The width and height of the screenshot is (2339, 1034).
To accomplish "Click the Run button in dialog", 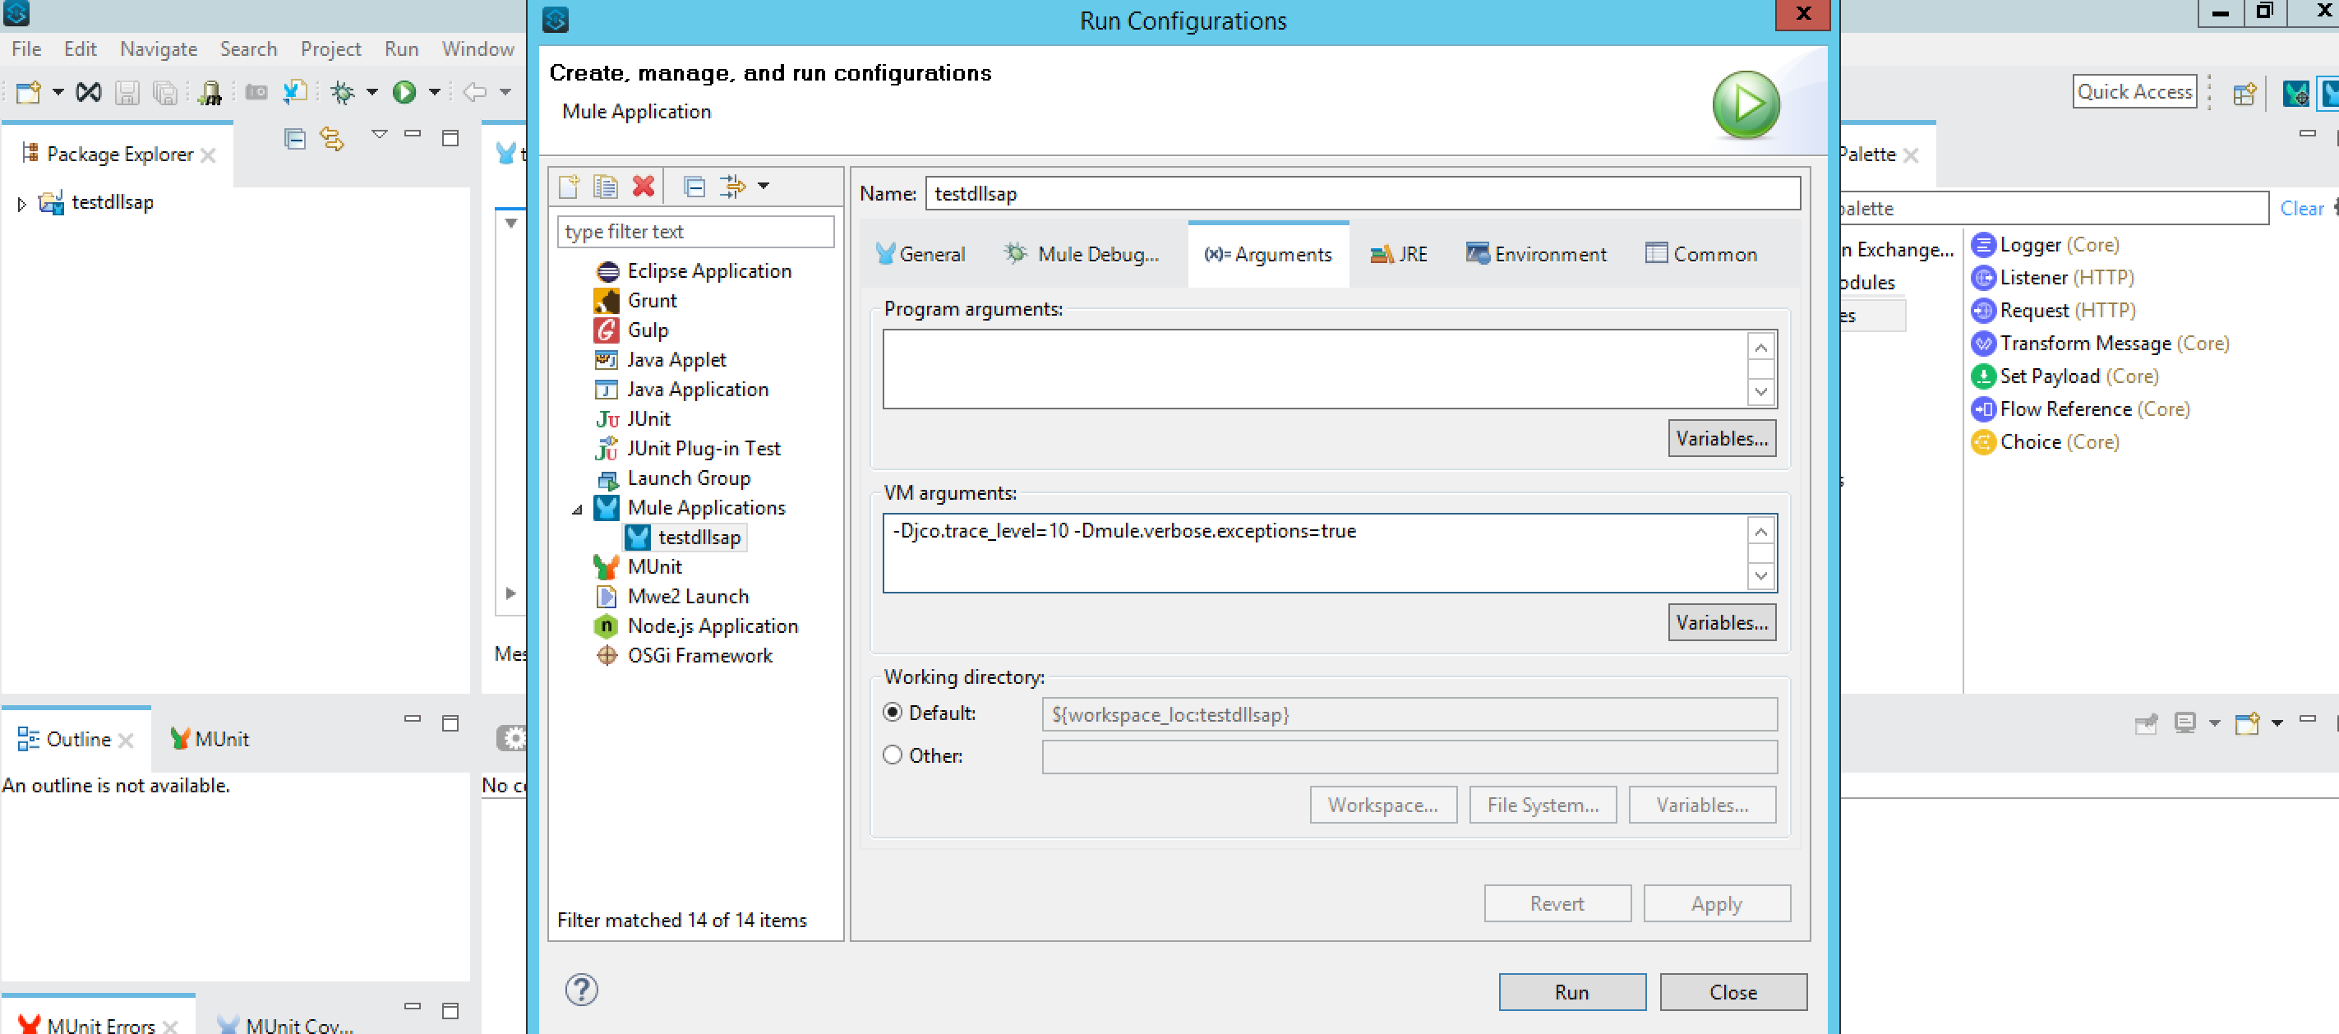I will (x=1571, y=991).
